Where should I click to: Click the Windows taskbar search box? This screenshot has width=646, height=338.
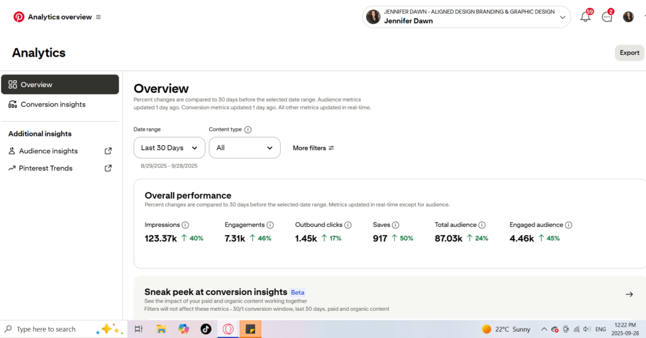click(x=46, y=329)
